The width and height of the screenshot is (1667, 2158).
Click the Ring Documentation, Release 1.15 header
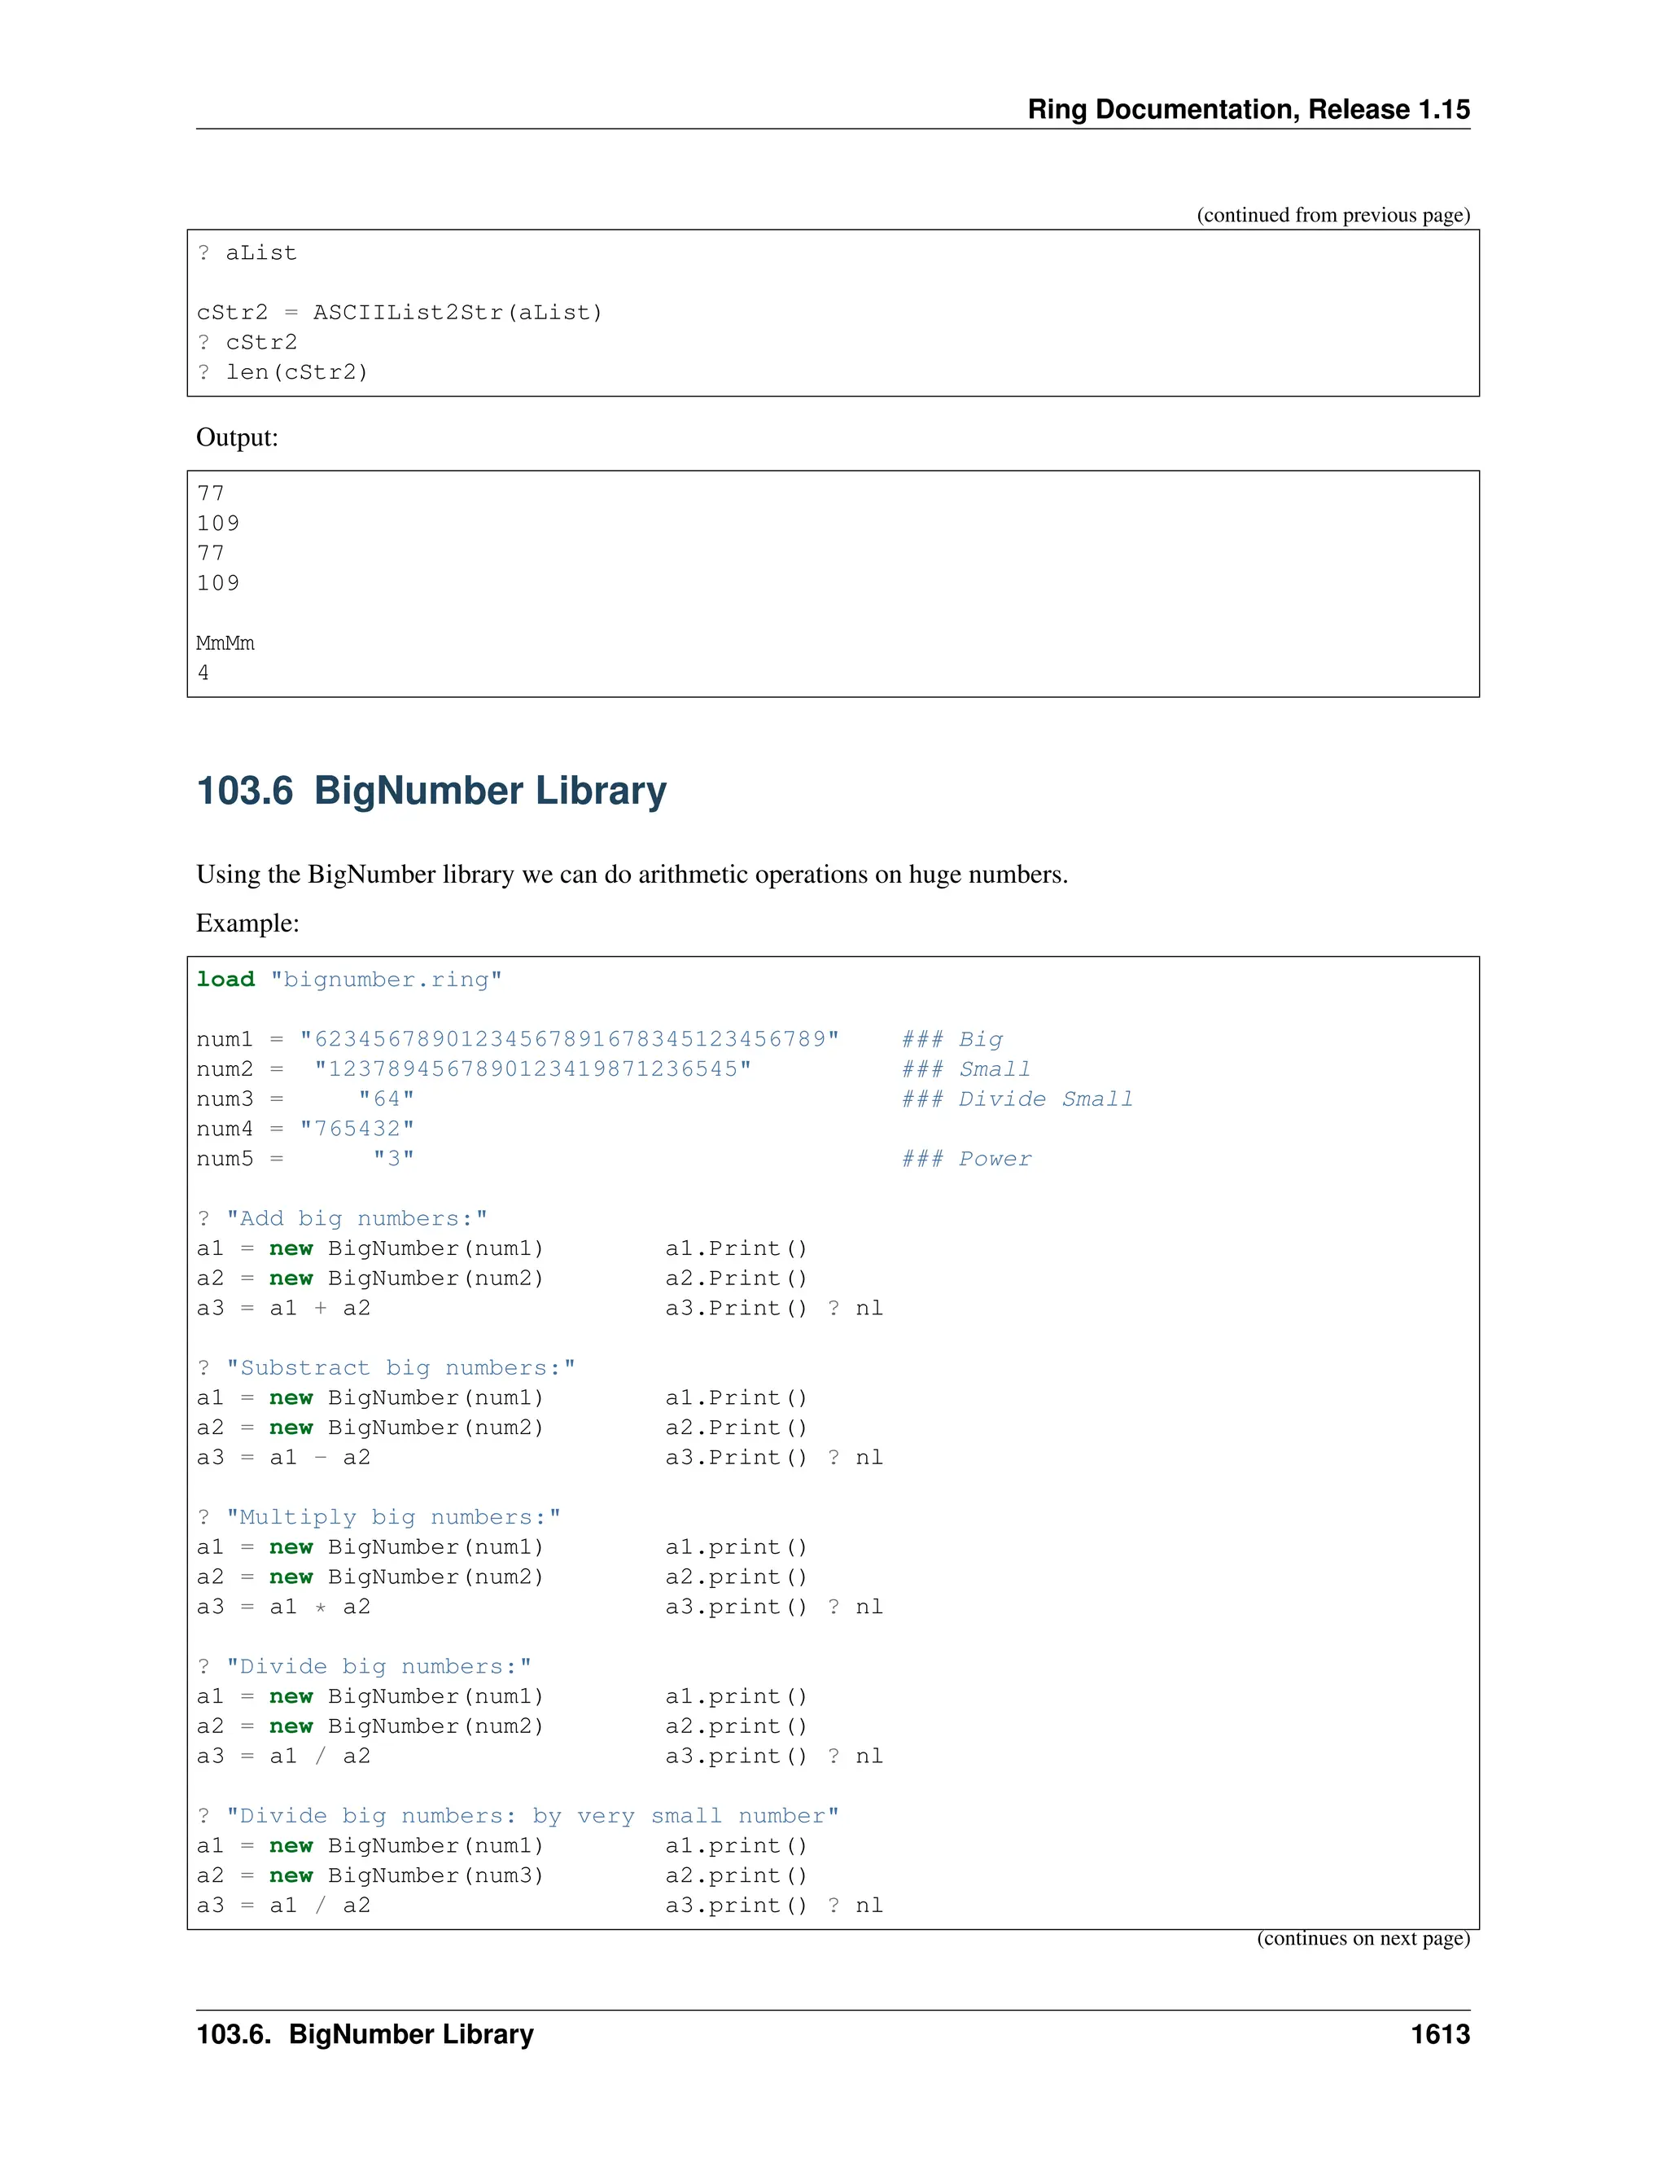(x=1247, y=108)
